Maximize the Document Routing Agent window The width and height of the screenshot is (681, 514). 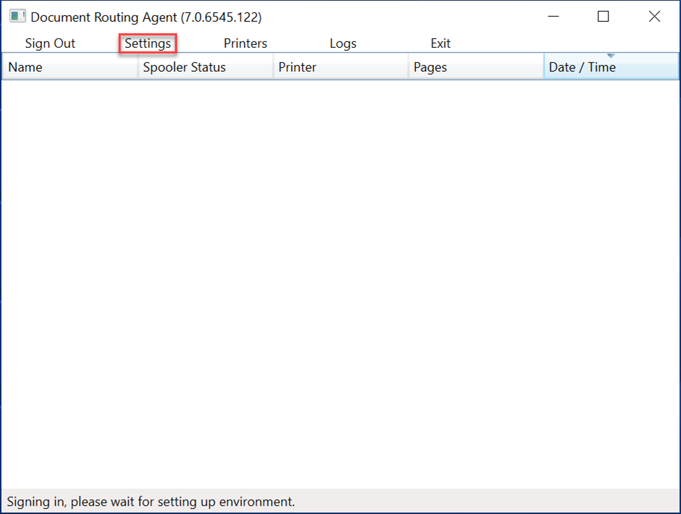pos(603,16)
